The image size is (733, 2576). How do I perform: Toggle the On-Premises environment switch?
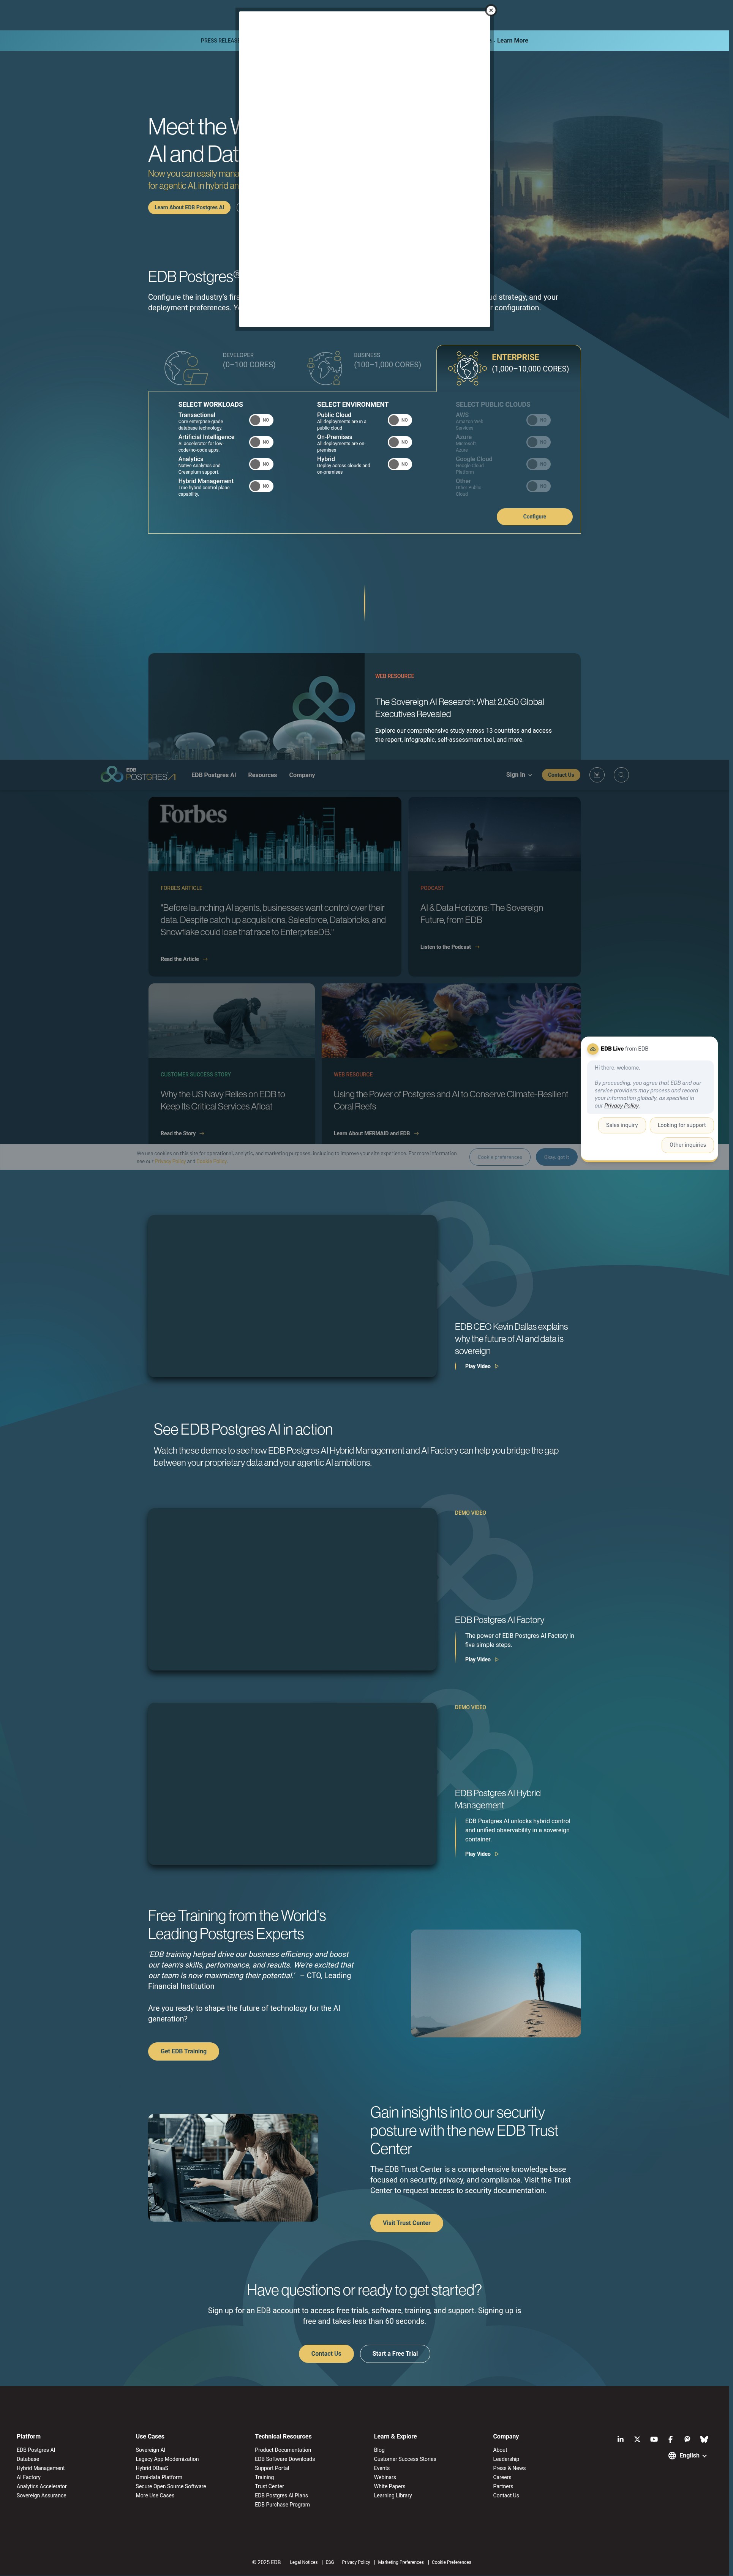click(400, 442)
